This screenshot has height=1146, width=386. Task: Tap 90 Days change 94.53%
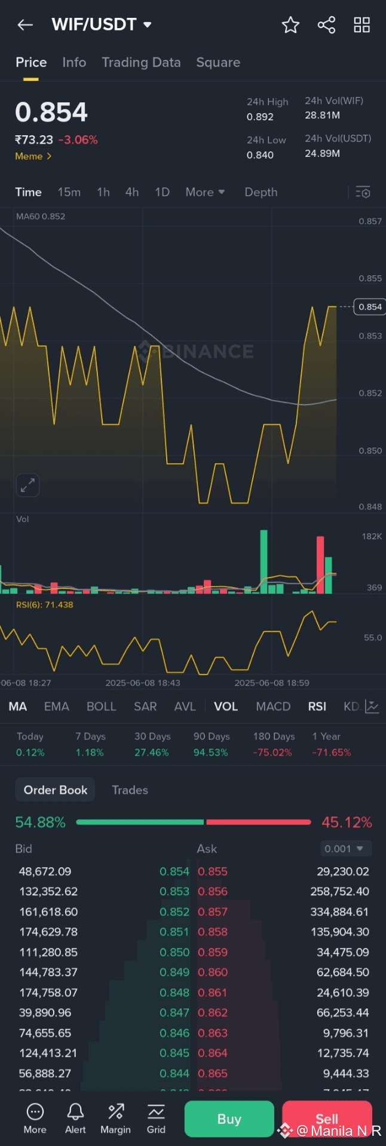211,753
